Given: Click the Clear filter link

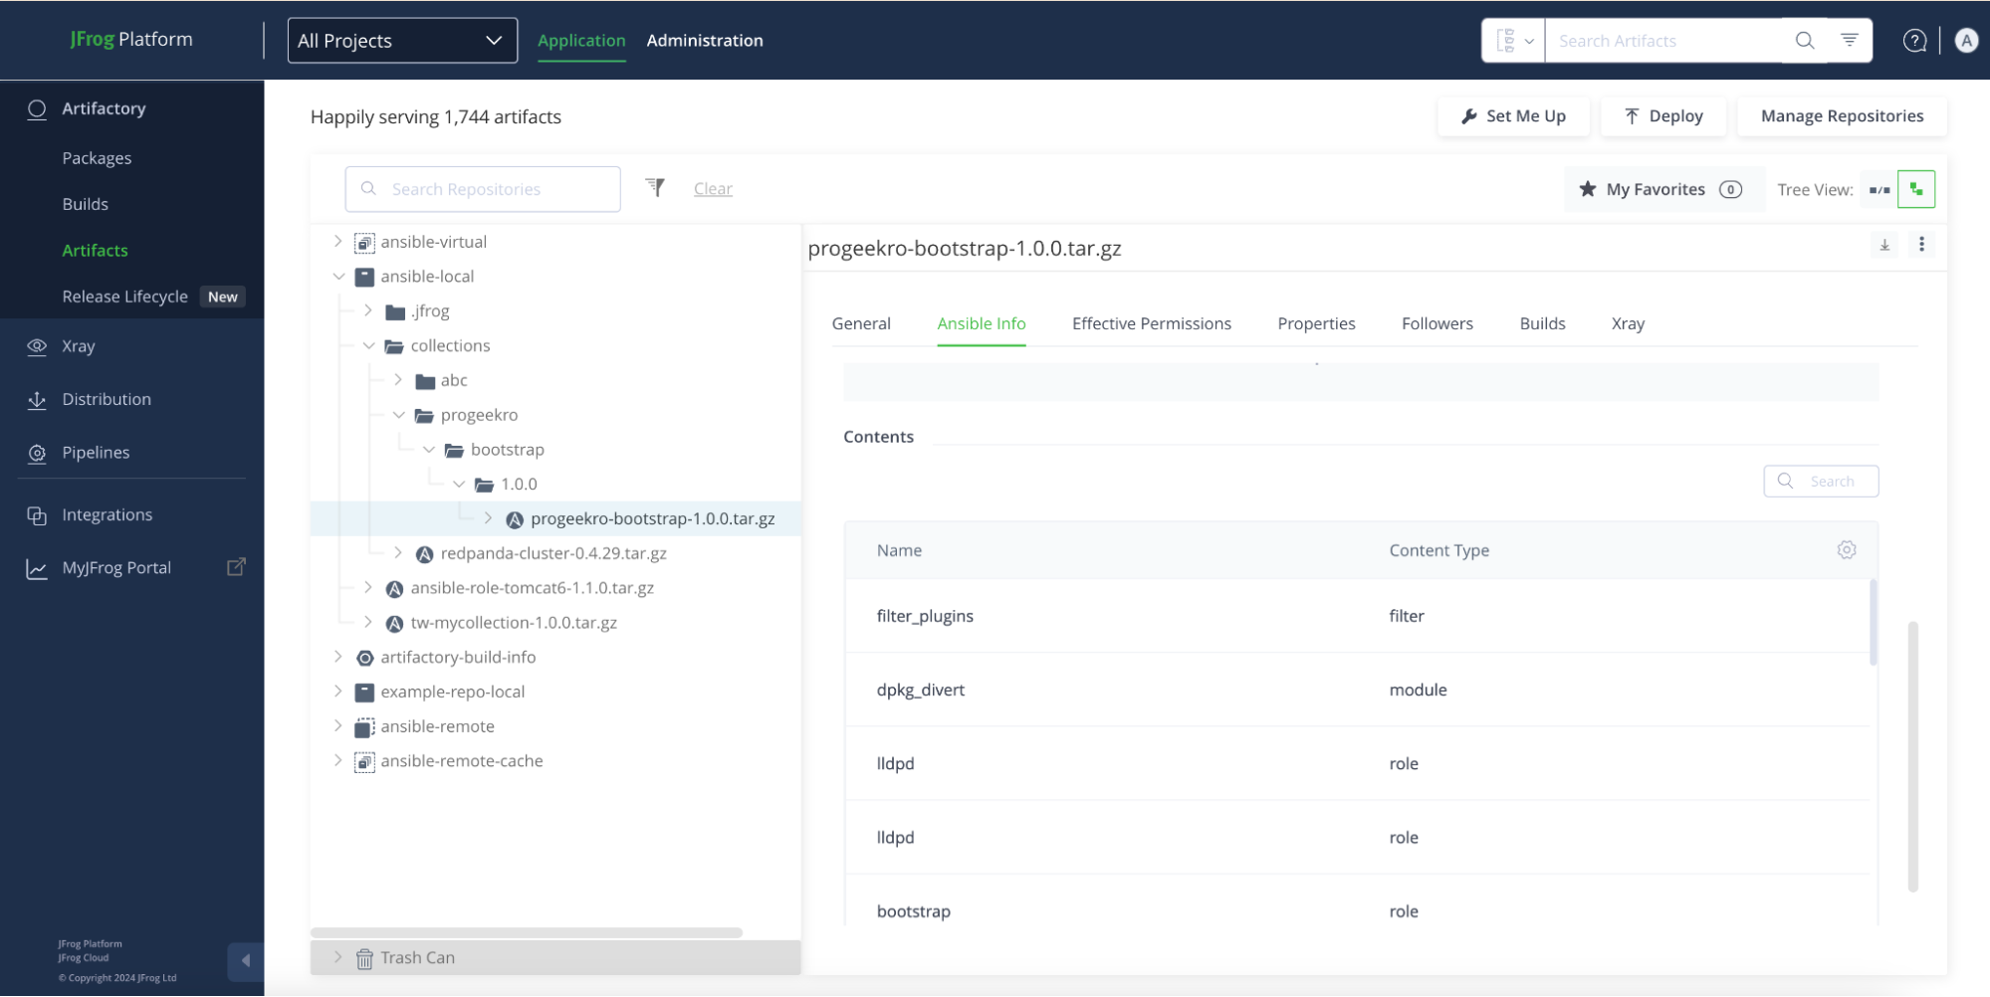Looking at the screenshot, I should point(713,189).
